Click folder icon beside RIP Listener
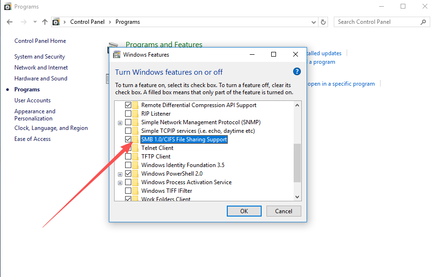This screenshot has width=435, height=277. point(136,114)
